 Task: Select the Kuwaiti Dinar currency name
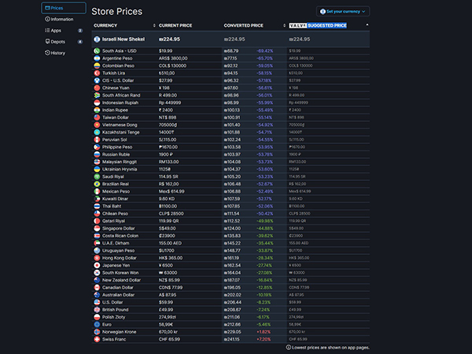(115, 199)
